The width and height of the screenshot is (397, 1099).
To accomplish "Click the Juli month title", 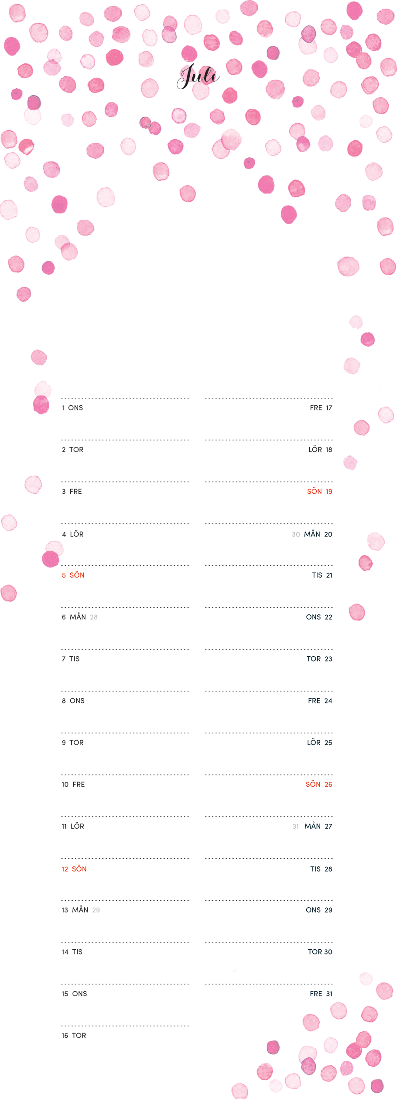I will [x=198, y=77].
